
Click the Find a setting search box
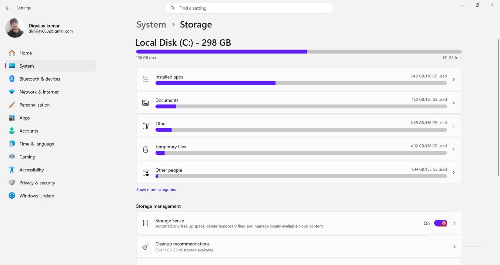pyautogui.click(x=250, y=8)
